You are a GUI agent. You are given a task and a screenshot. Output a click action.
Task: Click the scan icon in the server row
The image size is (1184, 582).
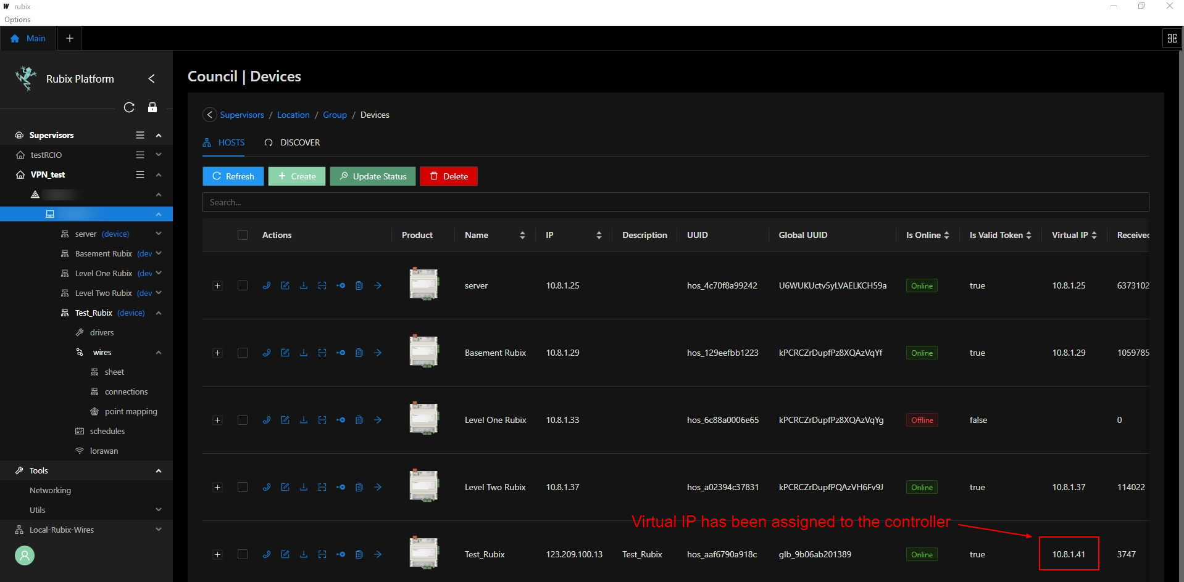pos(322,285)
